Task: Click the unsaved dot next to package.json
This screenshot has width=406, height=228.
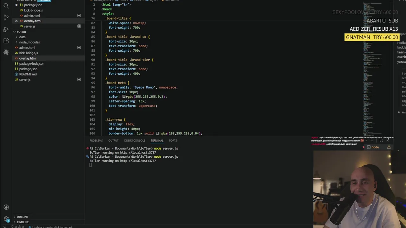Action: [x=16, y=5]
